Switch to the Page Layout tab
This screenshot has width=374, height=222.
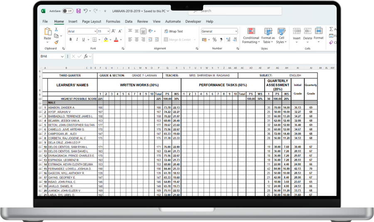pyautogui.click(x=91, y=22)
